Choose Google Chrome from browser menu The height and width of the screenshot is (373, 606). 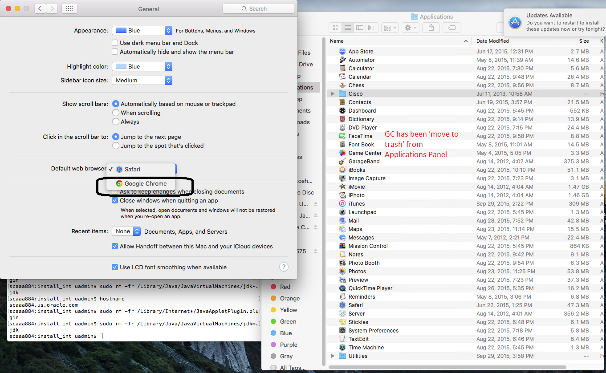coord(141,184)
